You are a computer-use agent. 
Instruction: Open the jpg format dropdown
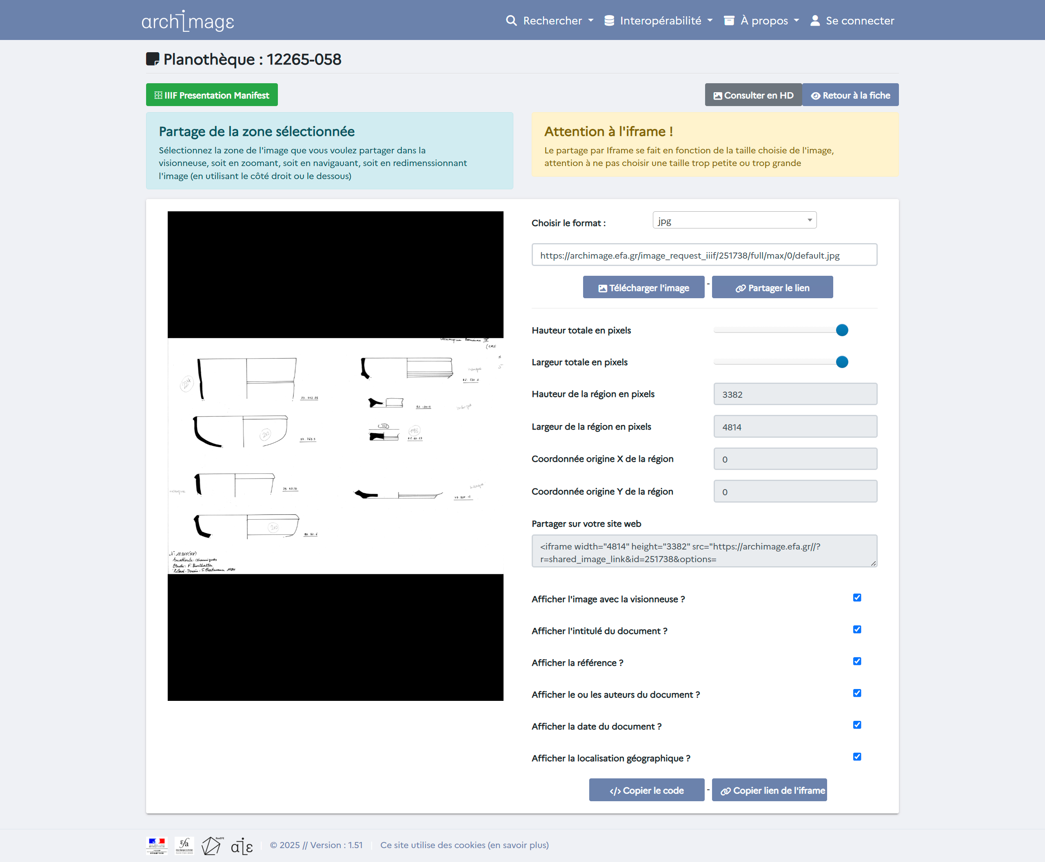pyautogui.click(x=734, y=220)
